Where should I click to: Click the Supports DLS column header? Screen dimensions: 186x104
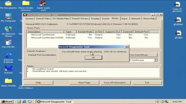[113, 32]
